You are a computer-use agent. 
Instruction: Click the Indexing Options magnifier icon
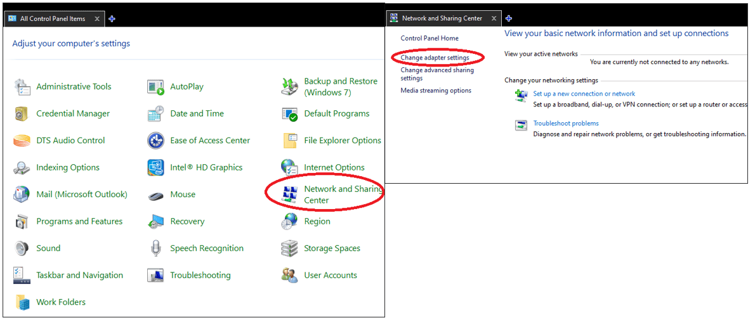pyautogui.click(x=23, y=167)
